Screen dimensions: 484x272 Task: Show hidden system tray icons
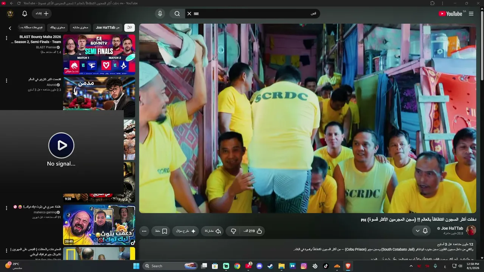point(411,266)
